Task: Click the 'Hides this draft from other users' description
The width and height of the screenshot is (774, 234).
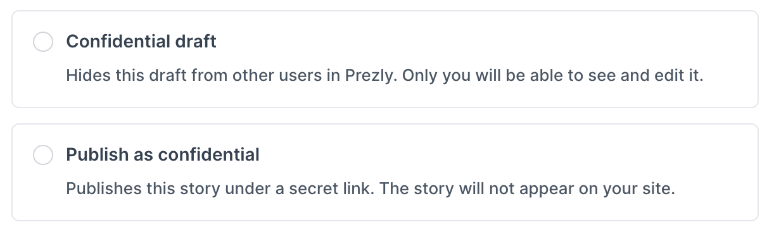Action: coord(385,76)
